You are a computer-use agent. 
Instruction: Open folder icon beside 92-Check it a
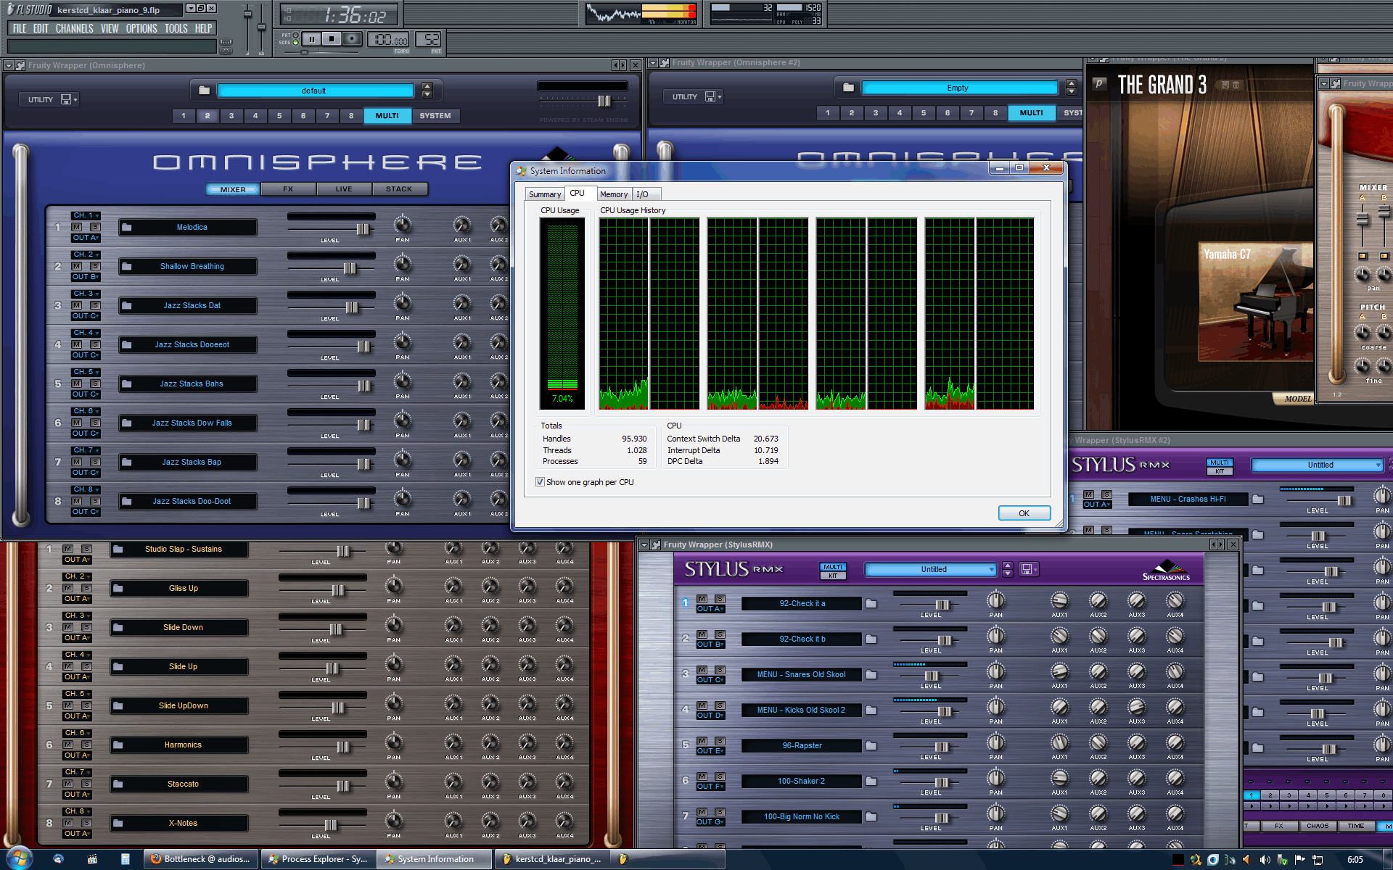pyautogui.click(x=871, y=603)
